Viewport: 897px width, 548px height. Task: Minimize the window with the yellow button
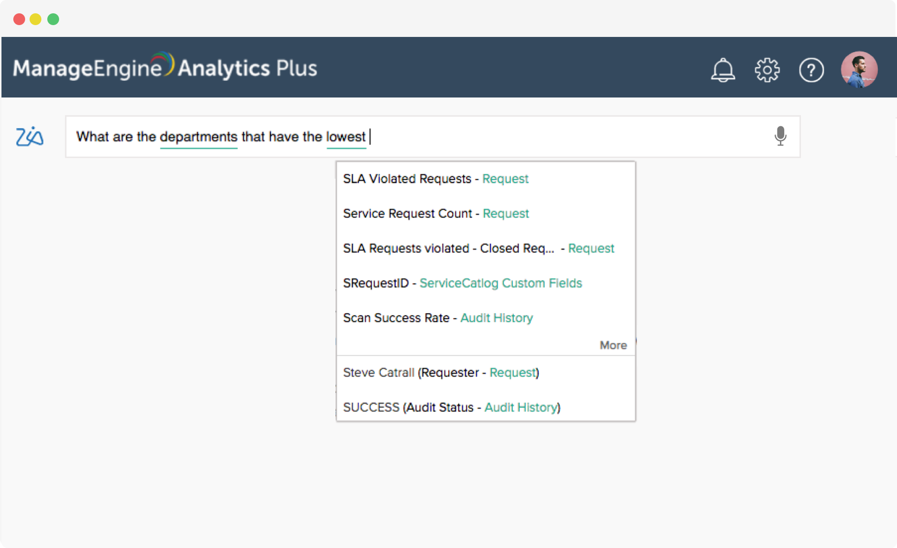pos(35,19)
